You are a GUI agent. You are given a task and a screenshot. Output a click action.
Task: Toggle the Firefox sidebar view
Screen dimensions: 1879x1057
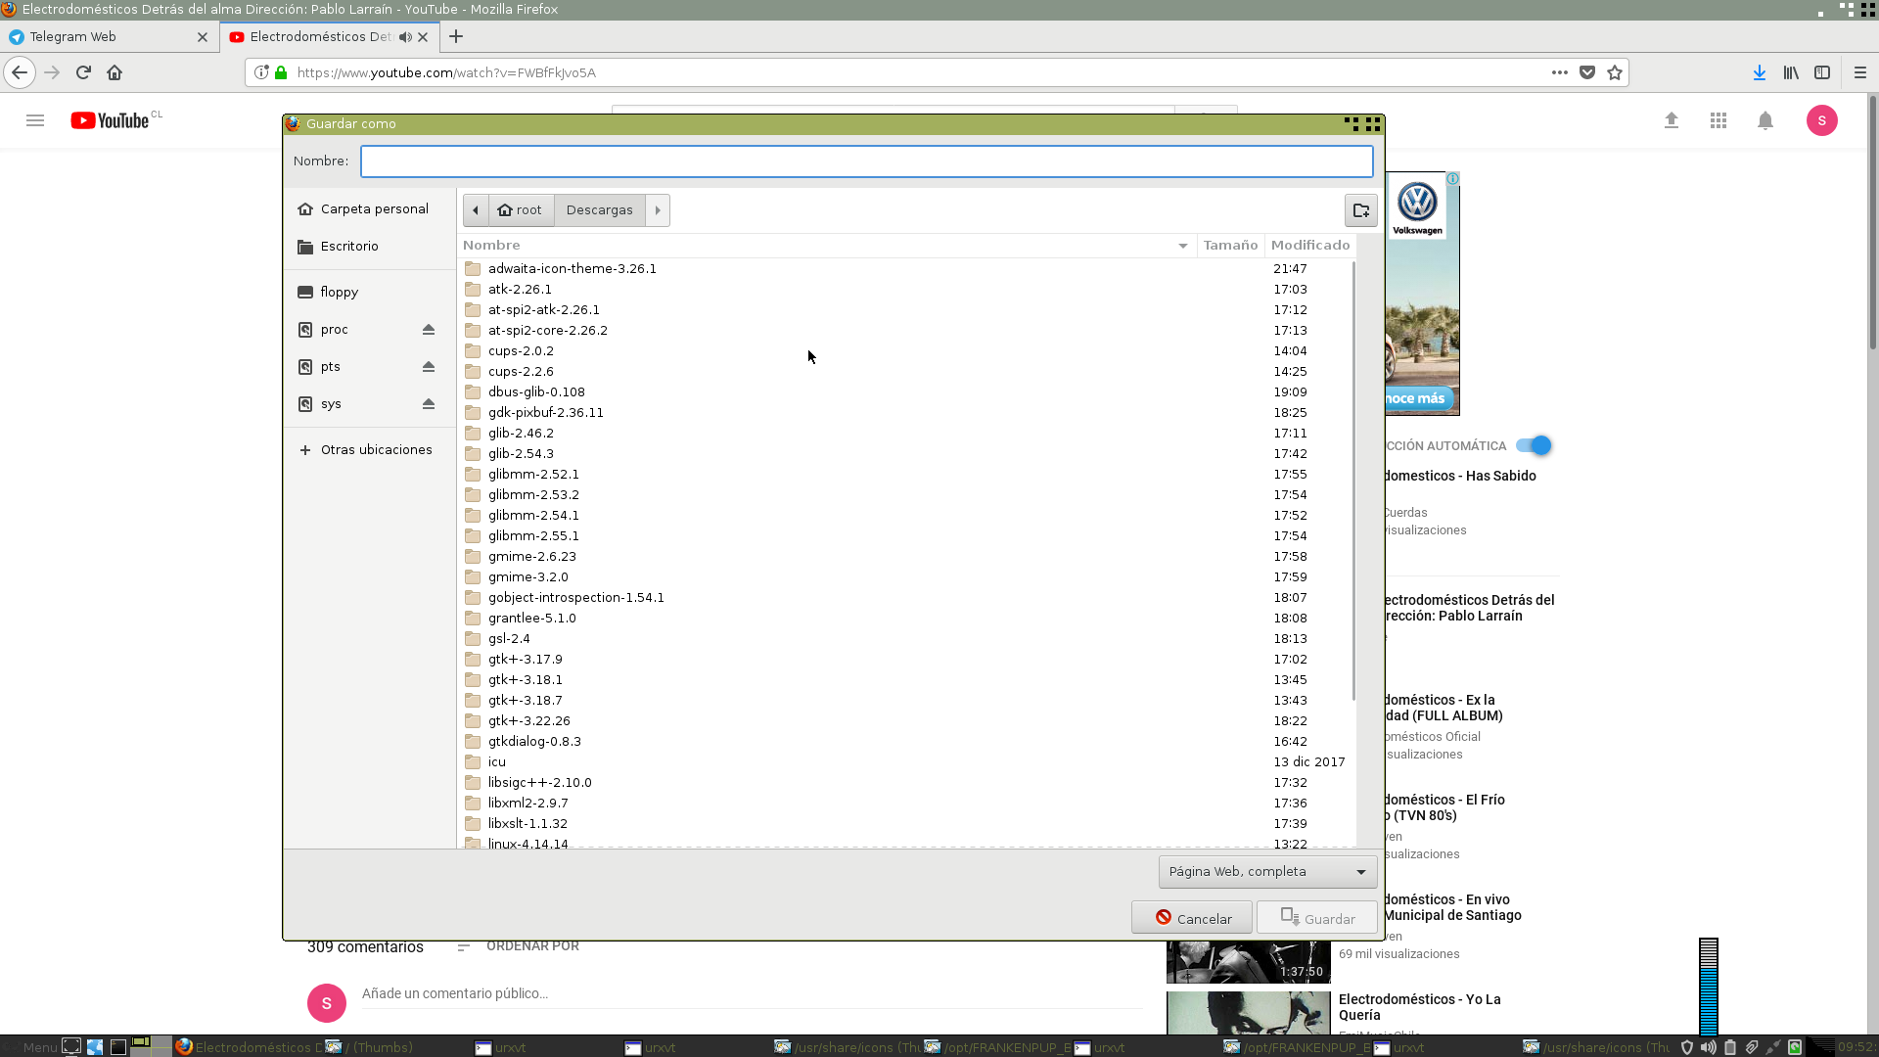point(1822,72)
